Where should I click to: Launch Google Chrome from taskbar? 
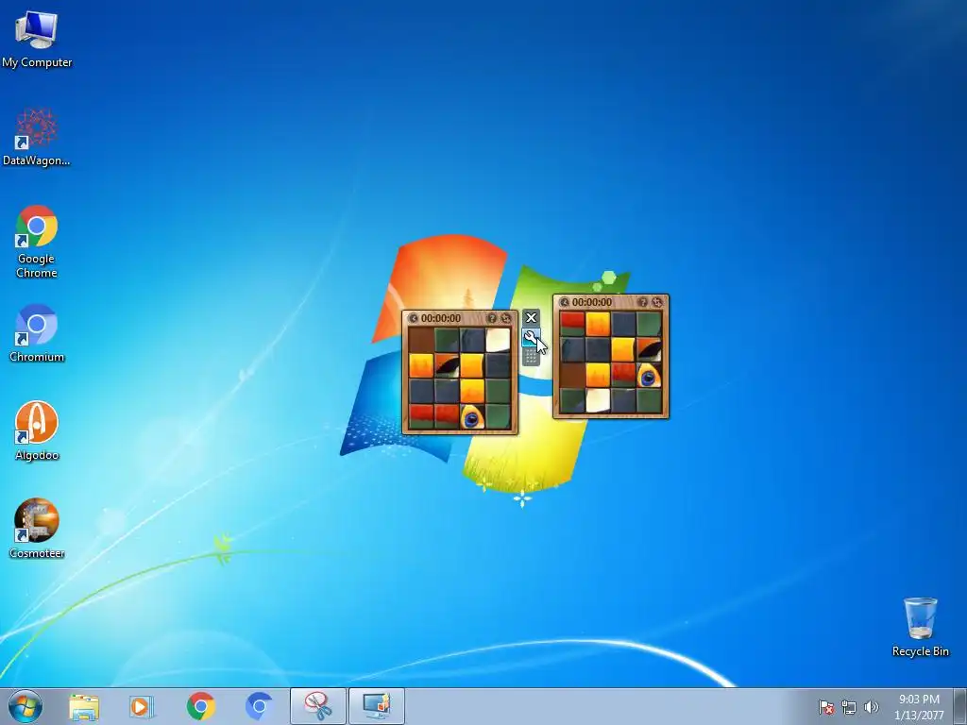click(x=200, y=706)
